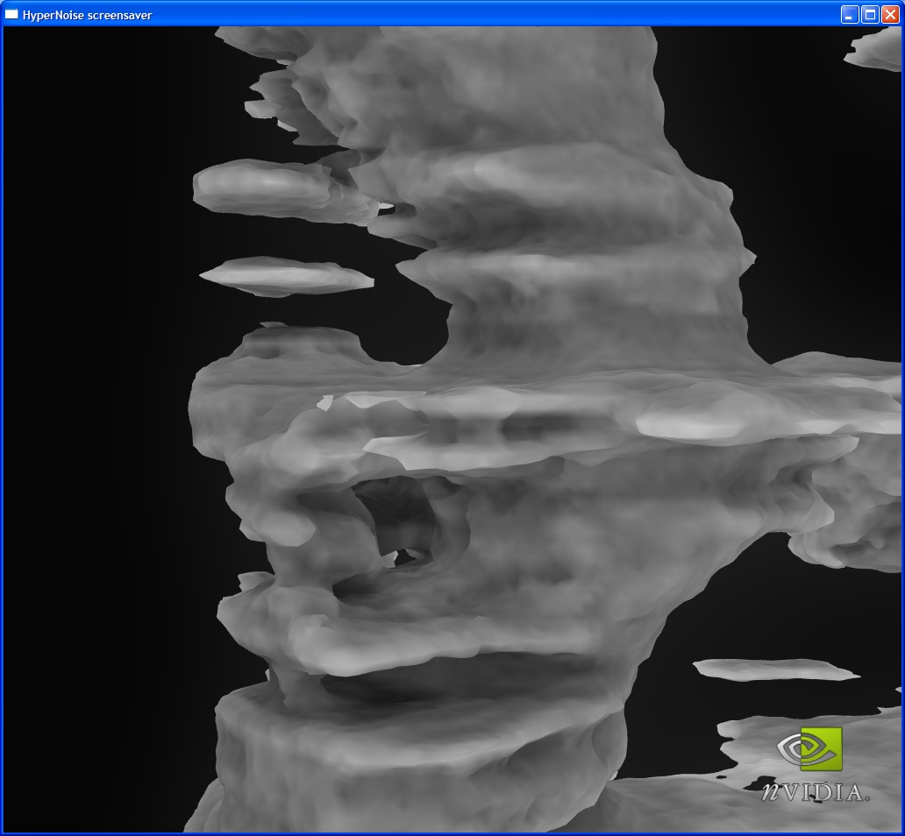The image size is (905, 836).
Task: Click the small floating slab above the NVIDIA logo
Action: pos(772,670)
